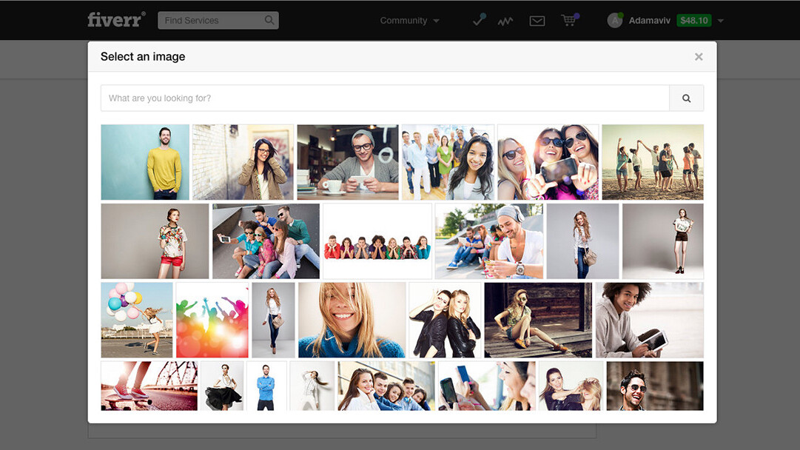The height and width of the screenshot is (450, 800).
Task: Select the colorful balloons image
Action: [x=137, y=320]
